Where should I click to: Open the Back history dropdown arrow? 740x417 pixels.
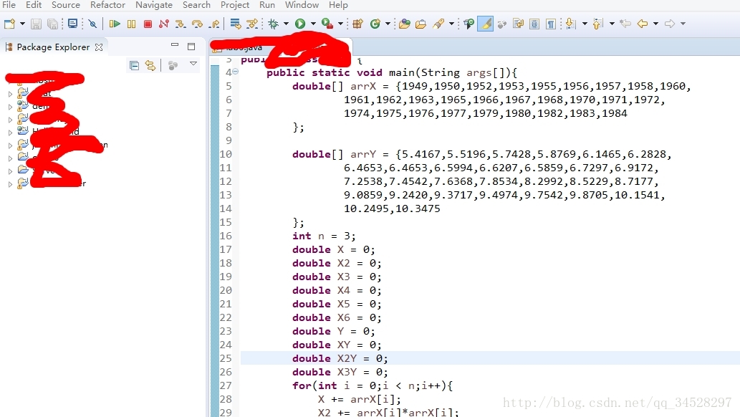click(x=655, y=24)
